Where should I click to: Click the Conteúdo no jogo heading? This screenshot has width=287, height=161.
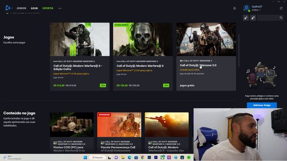point(19,113)
